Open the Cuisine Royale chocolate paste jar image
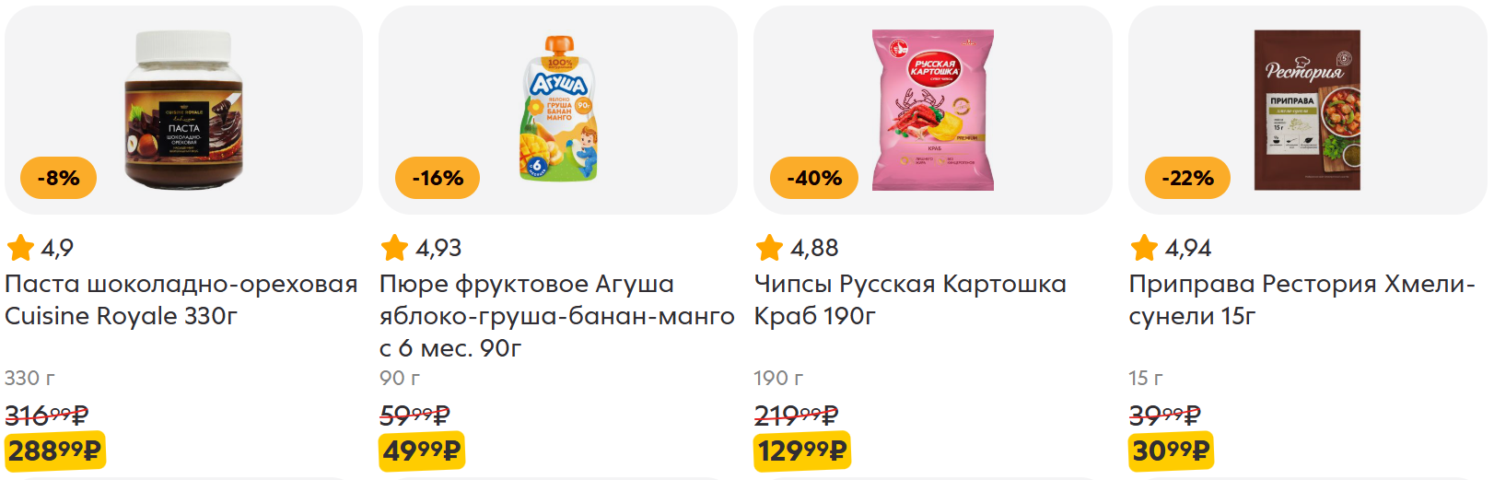This screenshot has height=480, width=1494. pyautogui.click(x=184, y=111)
